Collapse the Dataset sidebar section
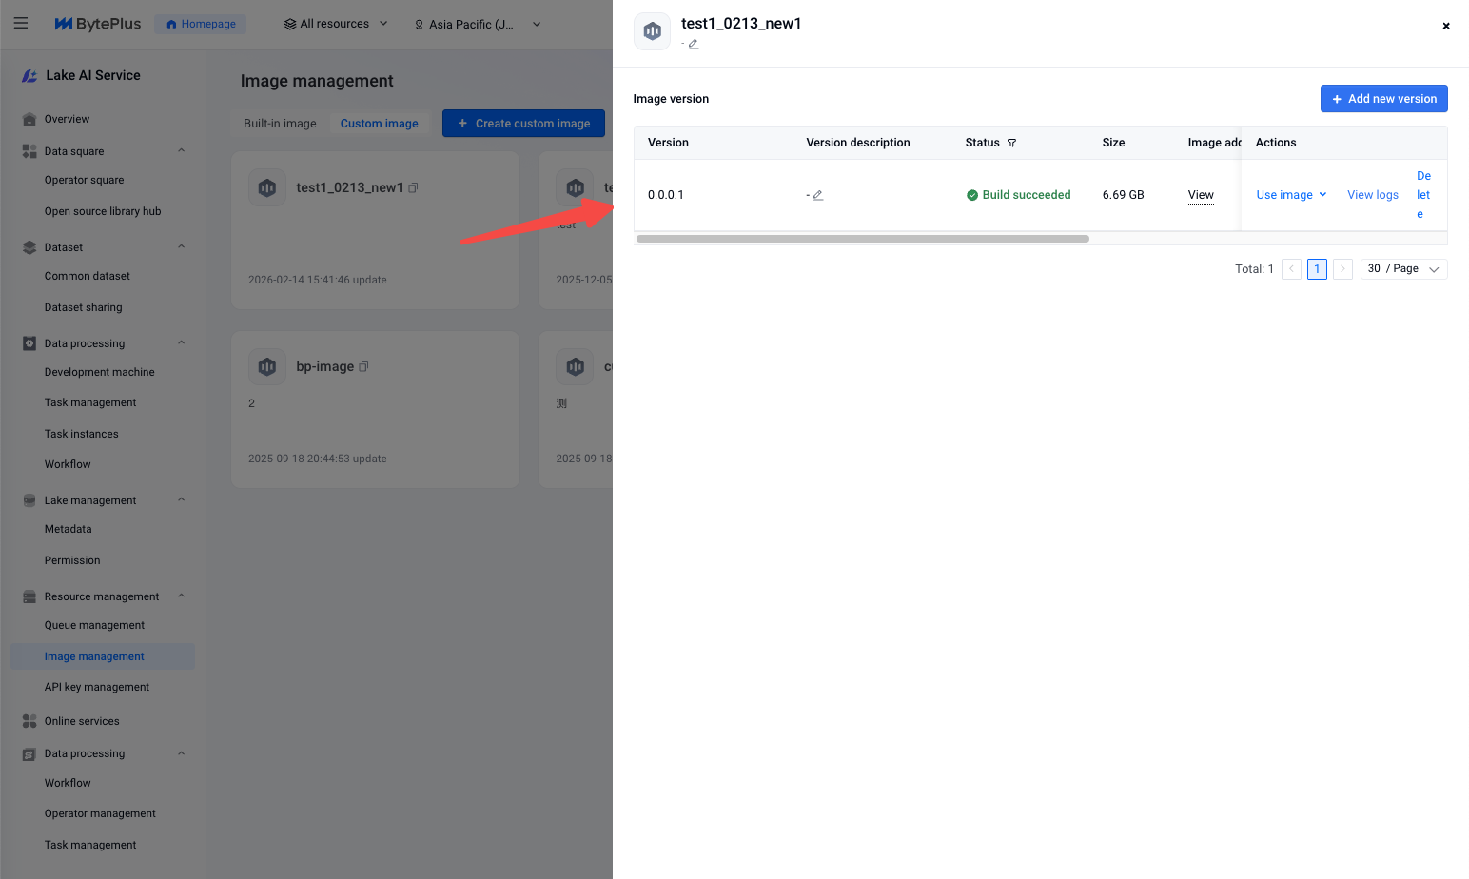Viewport: 1469px width, 879px height. click(x=181, y=247)
